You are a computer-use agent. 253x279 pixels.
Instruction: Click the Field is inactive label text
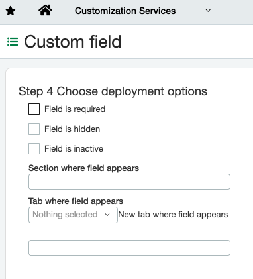tap(74, 148)
